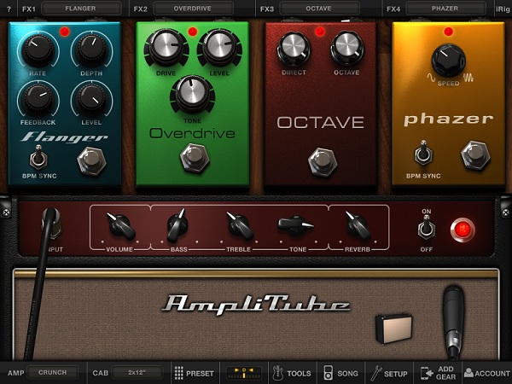
Task: Stomp the Flanger footswitch
Action: tap(92, 161)
